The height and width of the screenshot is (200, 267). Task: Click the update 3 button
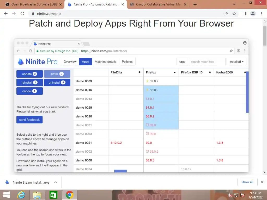coord(29,74)
